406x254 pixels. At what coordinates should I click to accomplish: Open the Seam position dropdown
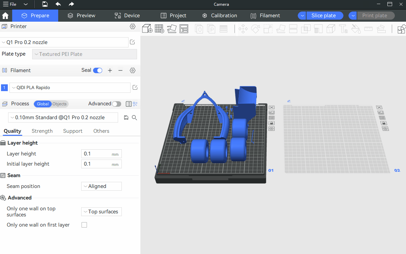(101, 186)
